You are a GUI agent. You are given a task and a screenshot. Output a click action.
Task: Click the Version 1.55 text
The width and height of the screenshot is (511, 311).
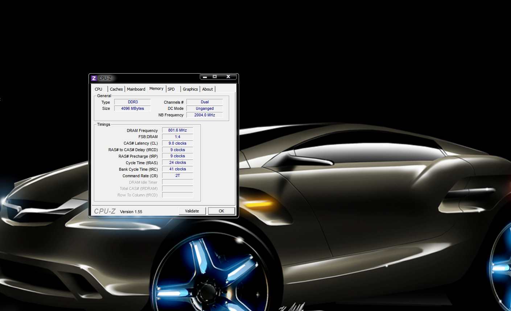(x=131, y=212)
